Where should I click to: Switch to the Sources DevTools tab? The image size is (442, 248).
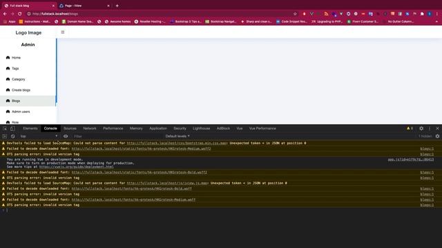[x=70, y=128]
